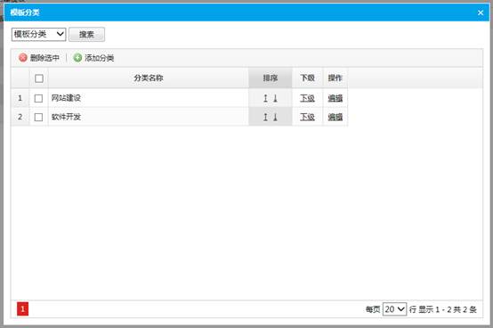Click row number 1 cell

(20, 98)
